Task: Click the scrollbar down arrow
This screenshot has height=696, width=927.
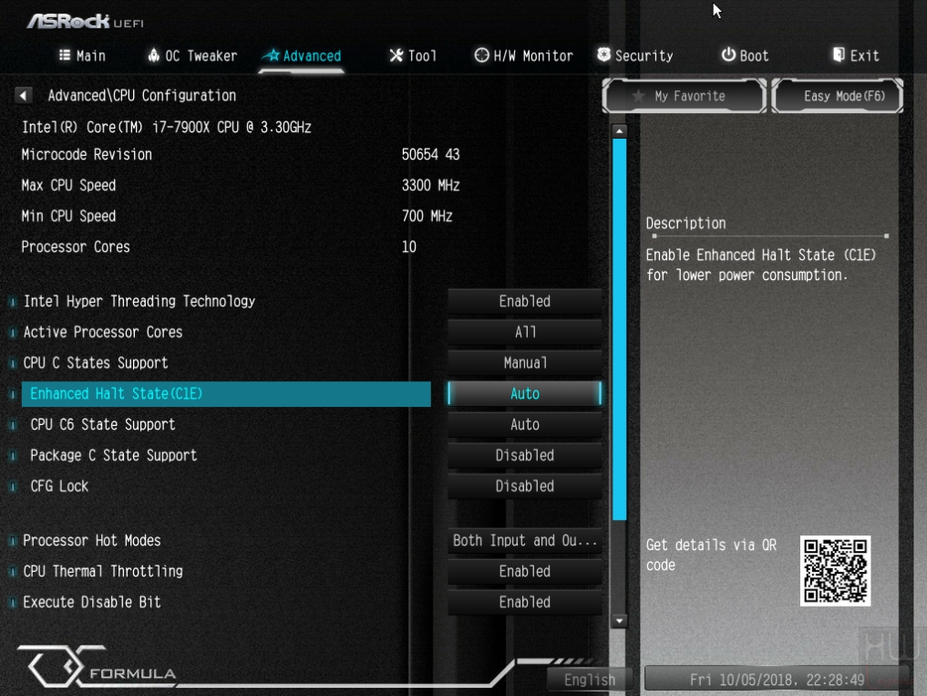Action: (619, 621)
